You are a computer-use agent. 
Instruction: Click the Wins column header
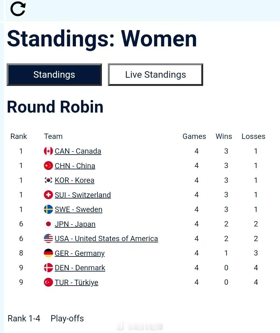pyautogui.click(x=224, y=136)
